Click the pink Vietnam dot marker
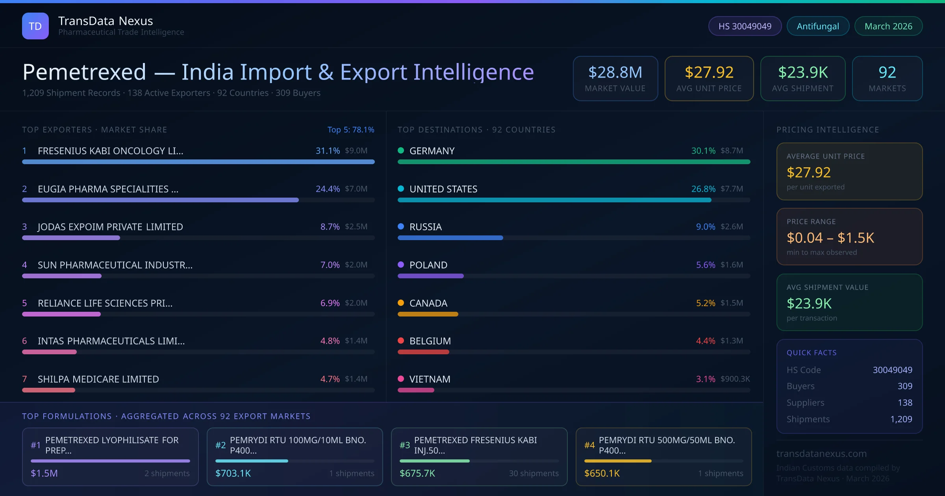This screenshot has height=496, width=945. coord(401,379)
